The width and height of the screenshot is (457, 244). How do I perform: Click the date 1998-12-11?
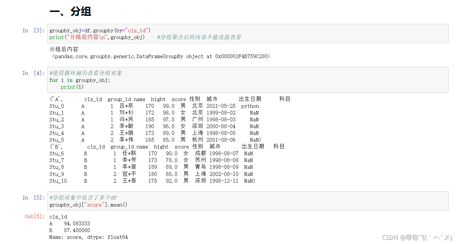pos(224,181)
